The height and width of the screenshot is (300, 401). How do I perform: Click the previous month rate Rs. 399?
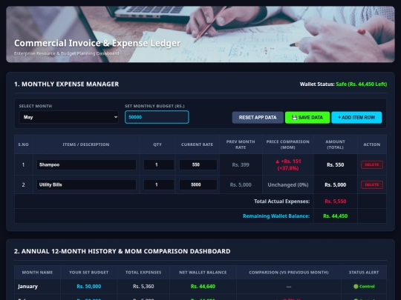click(241, 164)
